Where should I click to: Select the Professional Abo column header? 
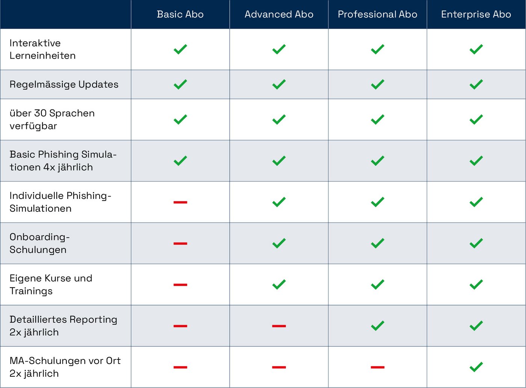377,14
